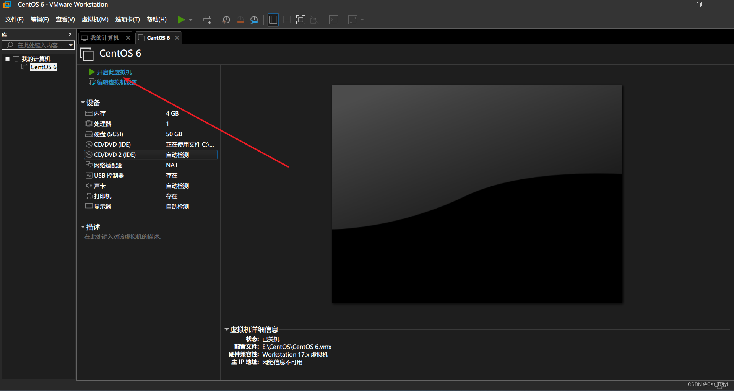Click Workstation 17.x 虚拟机 compatibility text

pyautogui.click(x=295, y=354)
